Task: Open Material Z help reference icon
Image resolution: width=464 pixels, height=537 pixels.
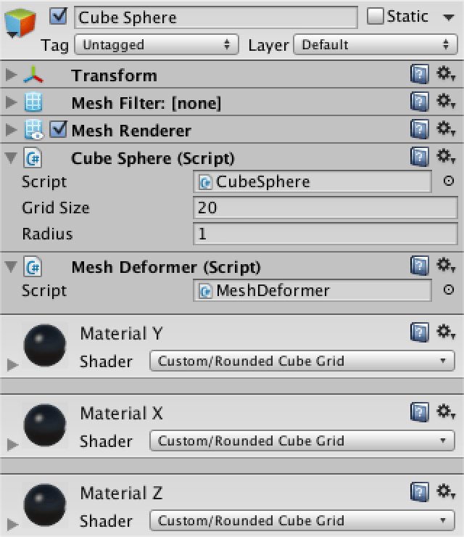Action: point(420,492)
